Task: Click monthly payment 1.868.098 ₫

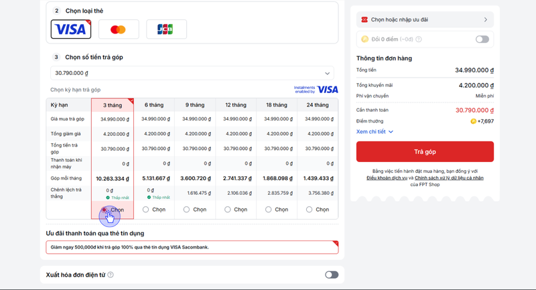Action: tap(277, 178)
